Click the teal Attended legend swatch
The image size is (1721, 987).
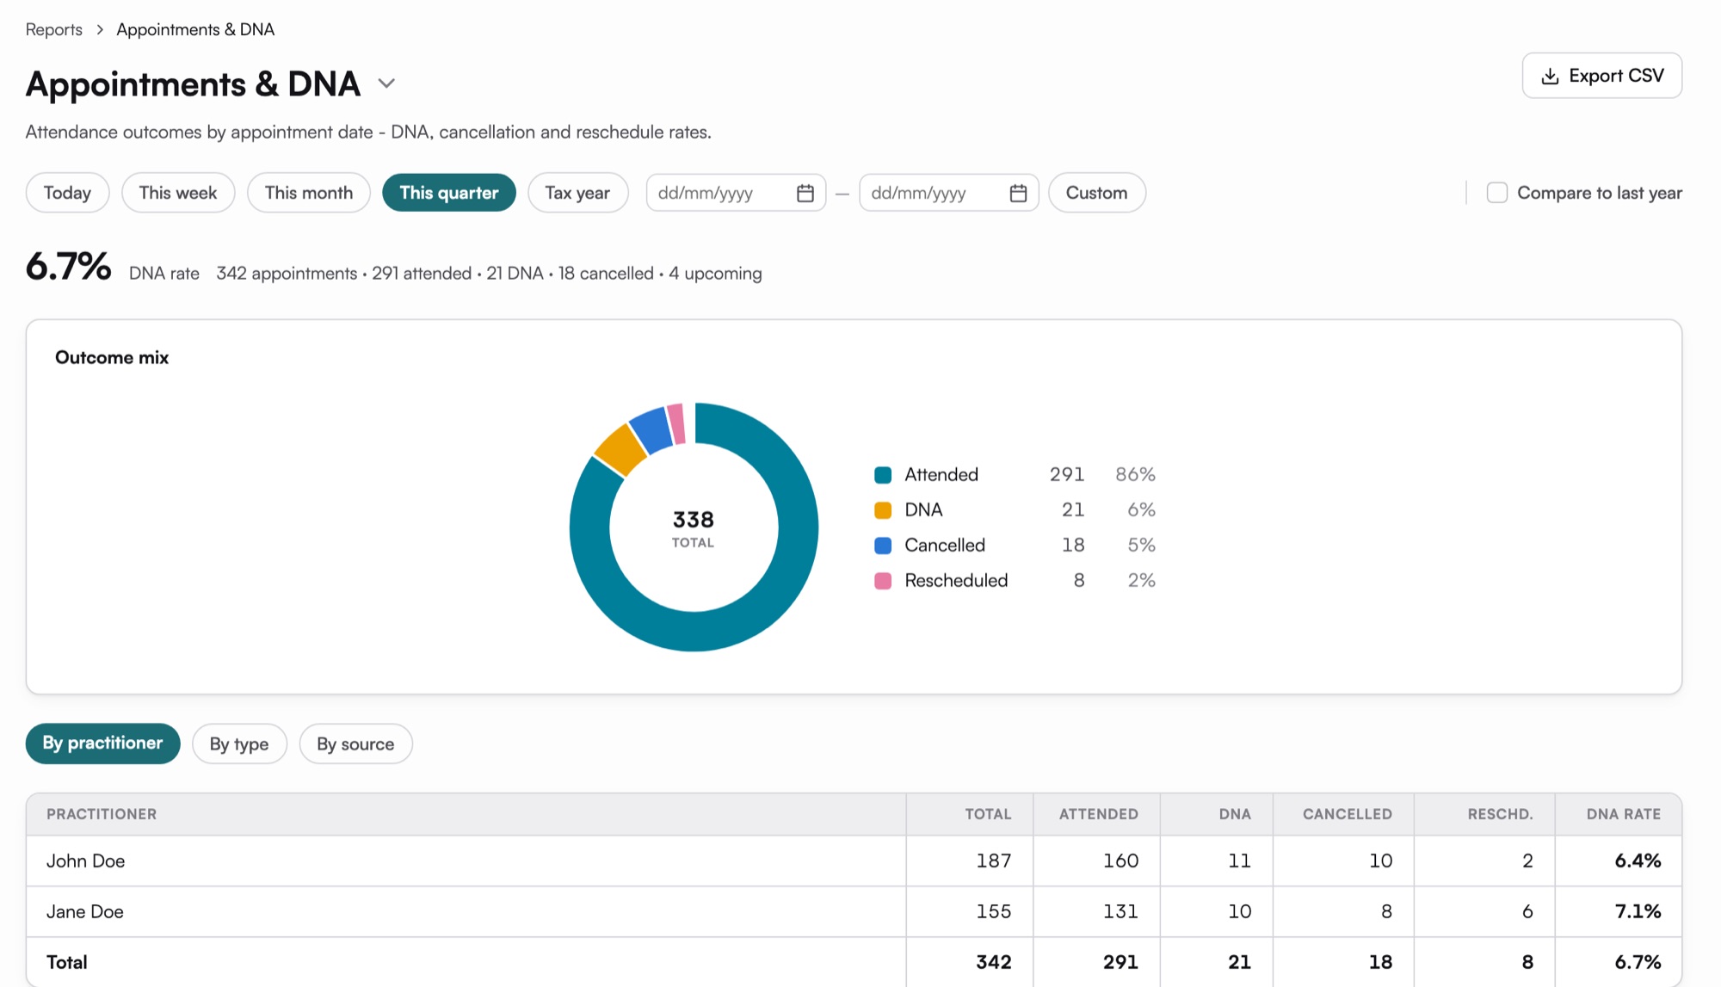883,475
